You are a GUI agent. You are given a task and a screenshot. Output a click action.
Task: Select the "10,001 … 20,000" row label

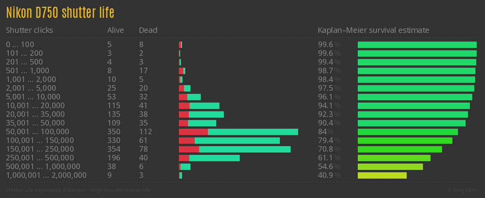[35, 106]
